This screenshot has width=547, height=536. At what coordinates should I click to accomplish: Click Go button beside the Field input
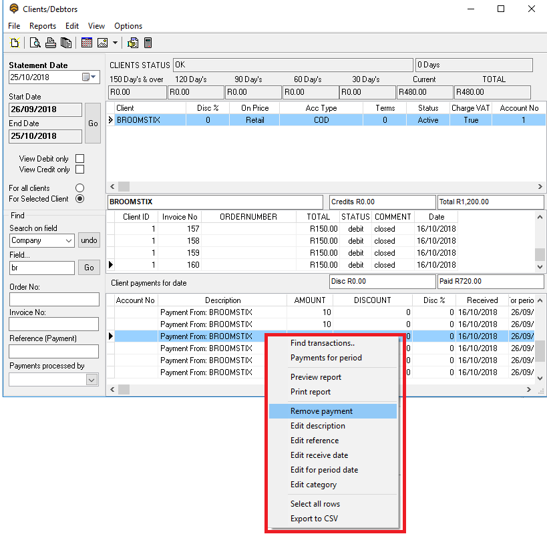pyautogui.click(x=89, y=268)
